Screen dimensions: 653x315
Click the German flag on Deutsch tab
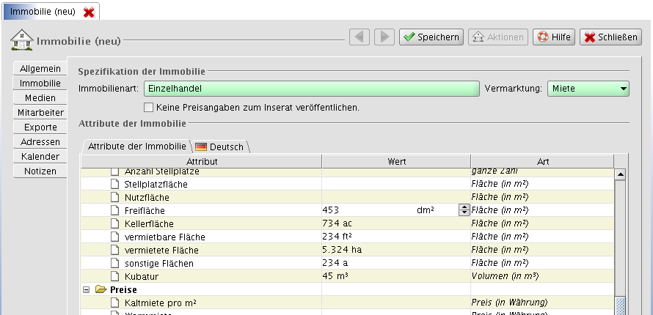click(200, 147)
